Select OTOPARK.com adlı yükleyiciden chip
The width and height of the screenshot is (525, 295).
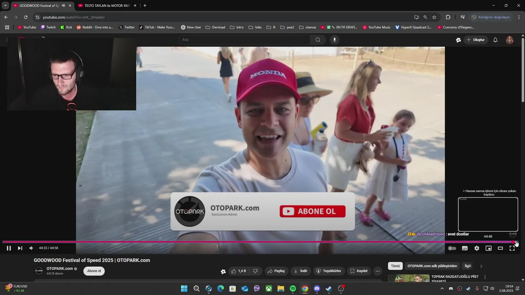432,266
